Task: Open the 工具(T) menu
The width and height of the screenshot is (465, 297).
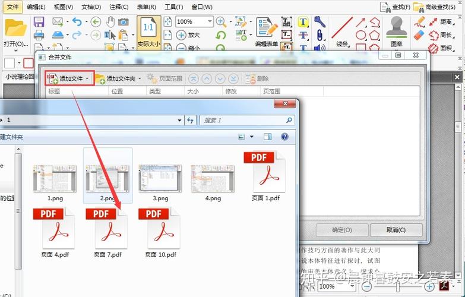Action: click(173, 7)
